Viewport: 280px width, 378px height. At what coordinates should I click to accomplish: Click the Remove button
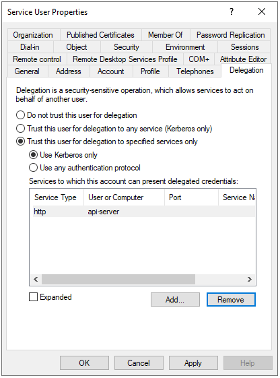click(x=231, y=300)
